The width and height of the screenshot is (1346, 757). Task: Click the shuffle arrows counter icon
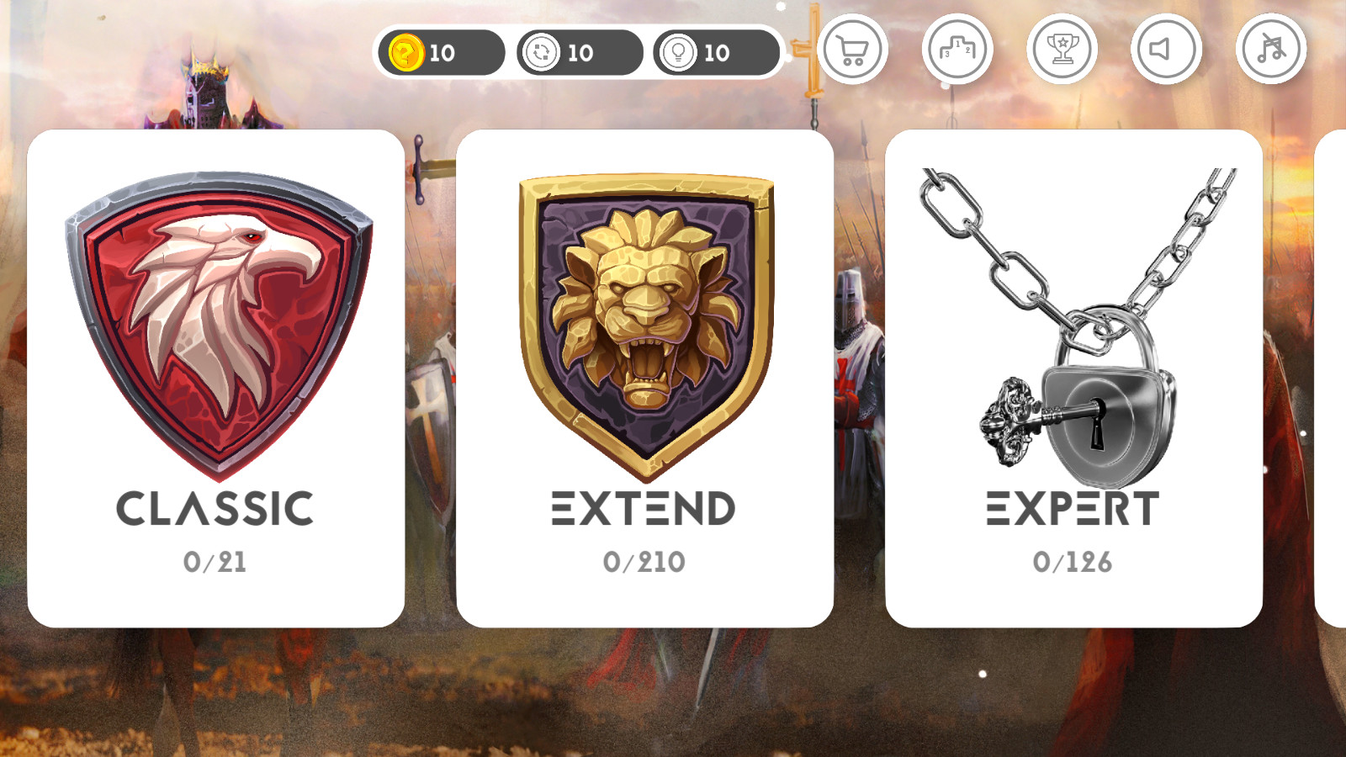coord(542,53)
